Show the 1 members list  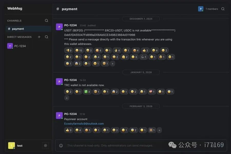point(212,9)
